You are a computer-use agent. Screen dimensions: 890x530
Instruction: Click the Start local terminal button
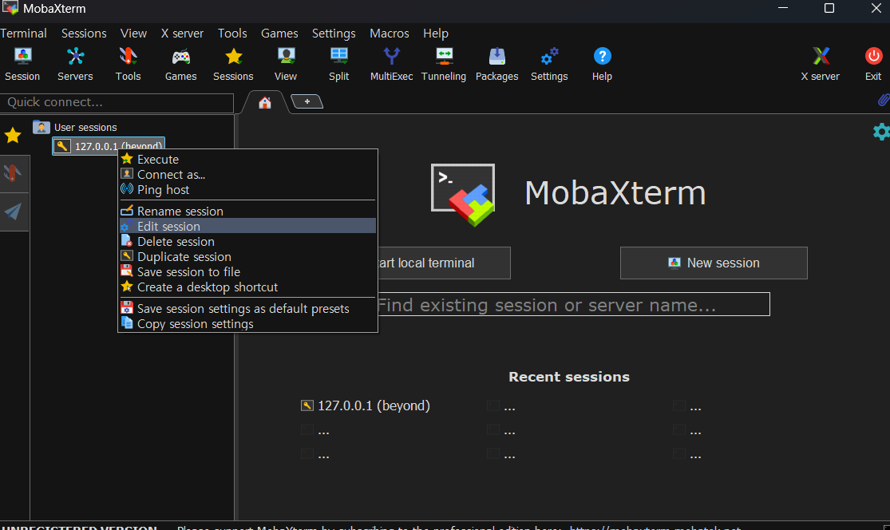click(x=444, y=263)
